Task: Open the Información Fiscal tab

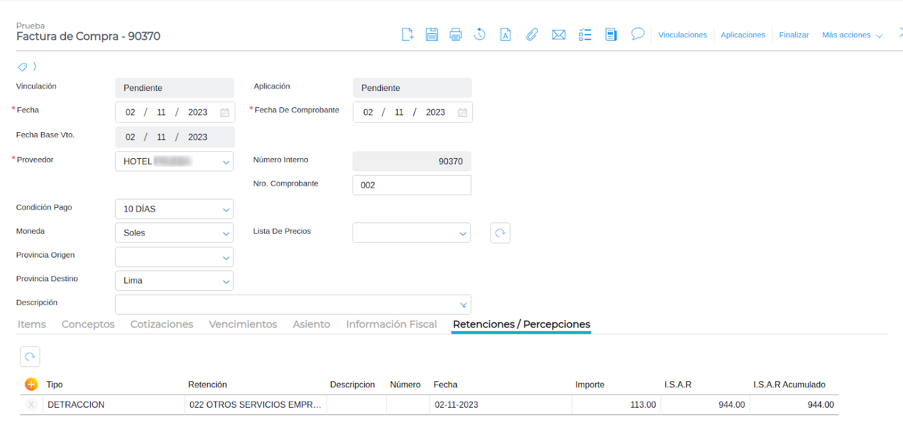Action: (x=391, y=324)
